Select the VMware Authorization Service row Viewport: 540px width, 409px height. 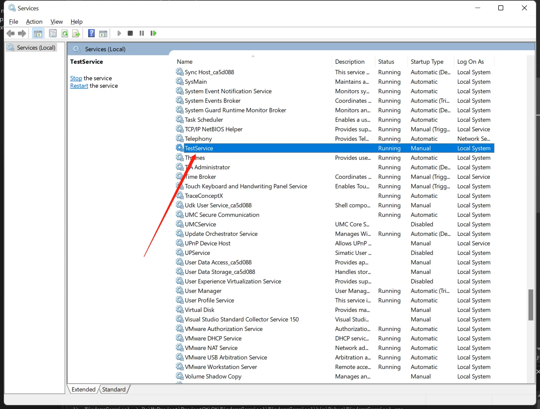[x=335, y=329]
